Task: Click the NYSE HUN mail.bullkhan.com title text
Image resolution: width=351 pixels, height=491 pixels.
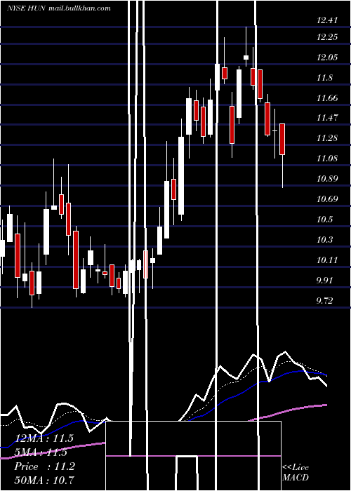Action: (x=59, y=8)
